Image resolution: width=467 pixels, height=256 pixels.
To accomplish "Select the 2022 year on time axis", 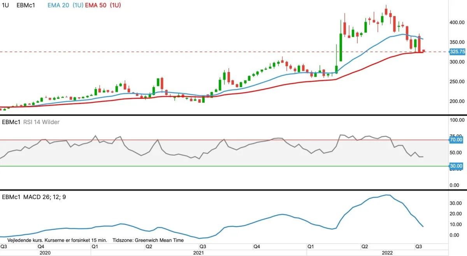I will click(x=398, y=252).
